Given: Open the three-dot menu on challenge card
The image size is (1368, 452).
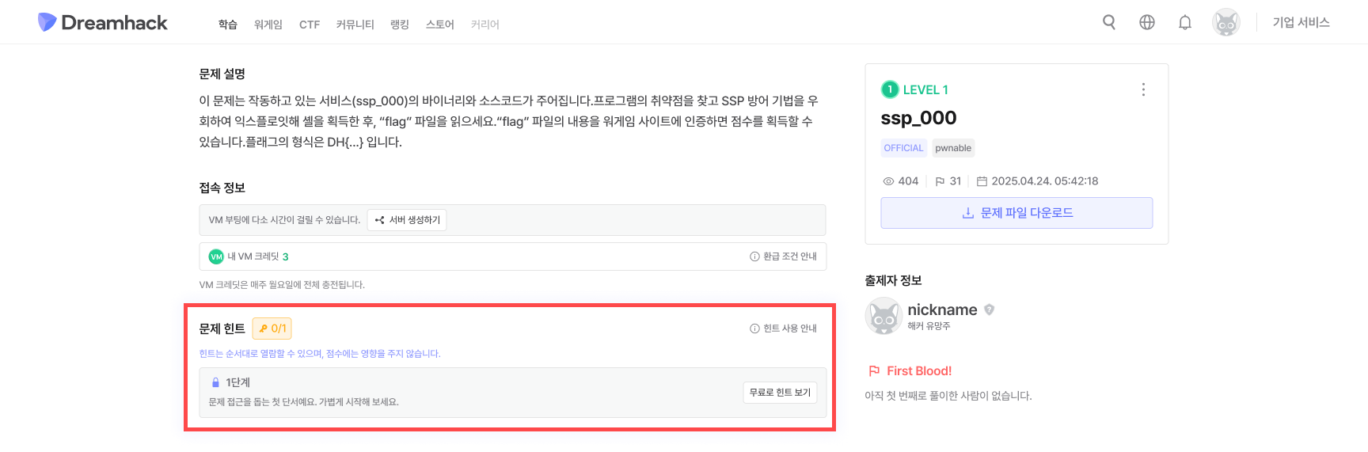Looking at the screenshot, I should 1143,89.
